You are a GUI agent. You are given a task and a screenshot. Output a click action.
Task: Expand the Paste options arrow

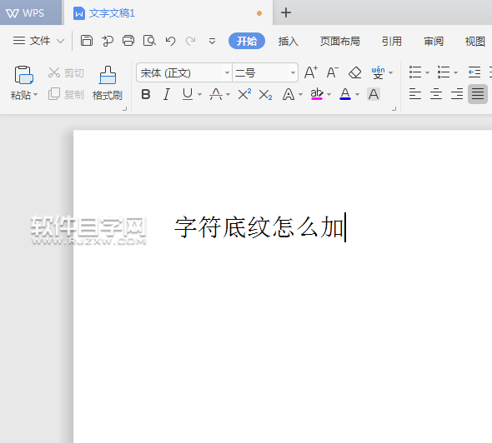(x=36, y=95)
